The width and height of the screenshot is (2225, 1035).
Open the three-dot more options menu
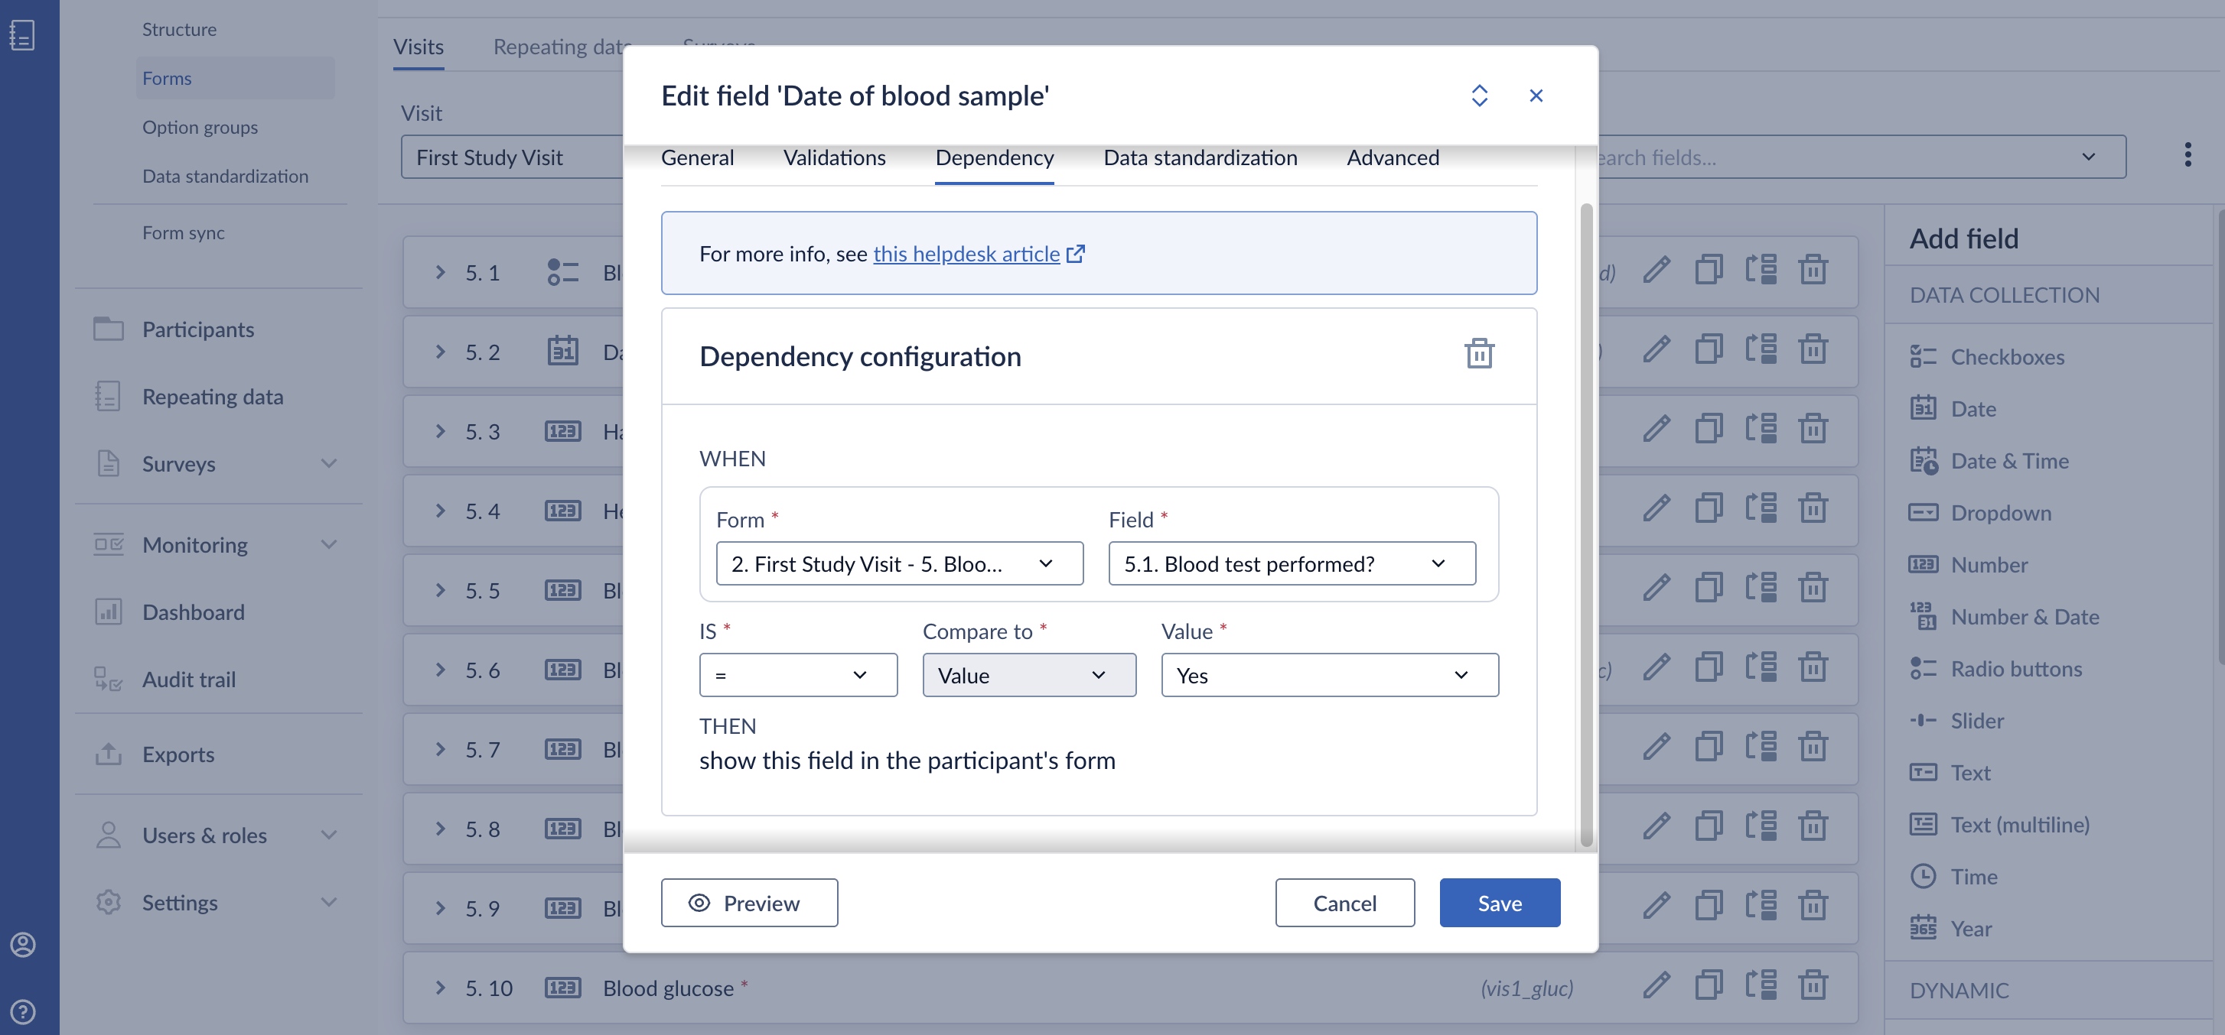pyautogui.click(x=2187, y=155)
